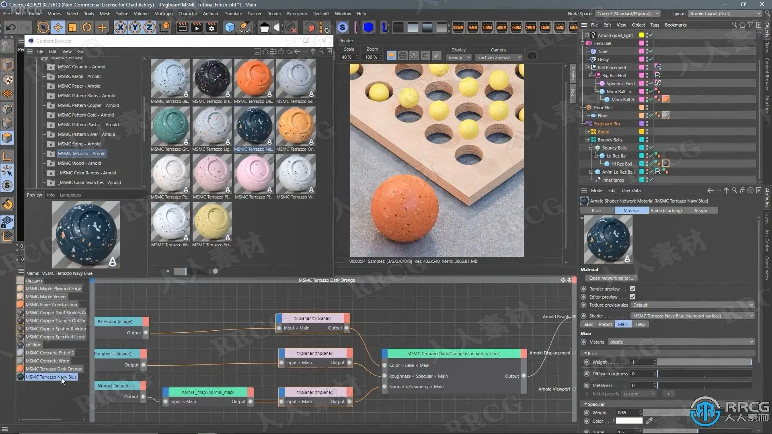Screen dimensions: 772x434
Task: Click the Undo arrow icon
Action: [x=11, y=27]
